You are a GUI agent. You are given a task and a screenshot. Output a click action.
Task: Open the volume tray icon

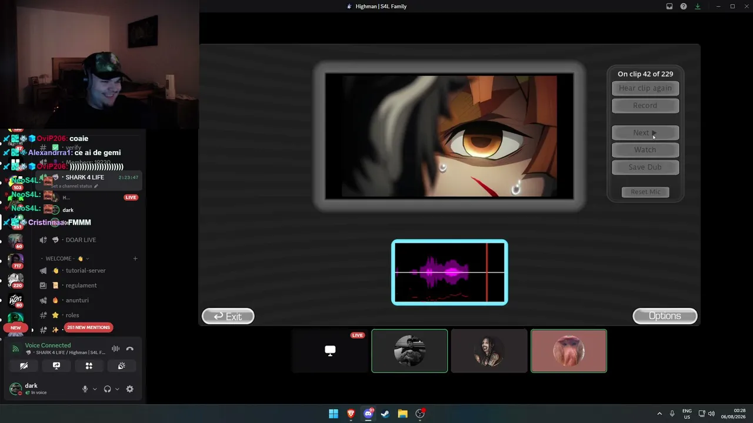(x=712, y=414)
